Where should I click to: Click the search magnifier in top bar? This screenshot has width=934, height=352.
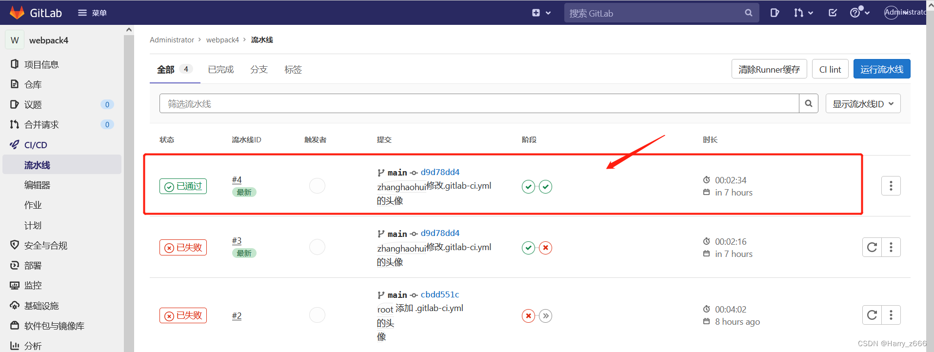click(749, 13)
